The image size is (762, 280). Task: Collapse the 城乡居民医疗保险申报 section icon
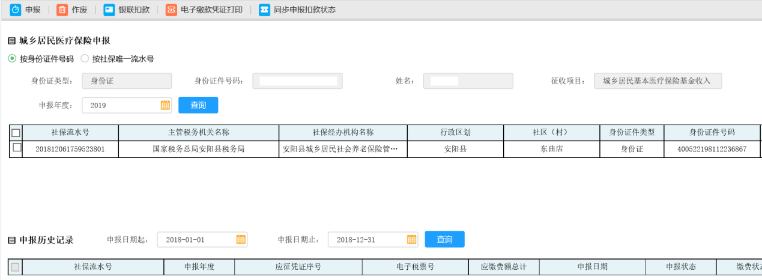[11, 41]
